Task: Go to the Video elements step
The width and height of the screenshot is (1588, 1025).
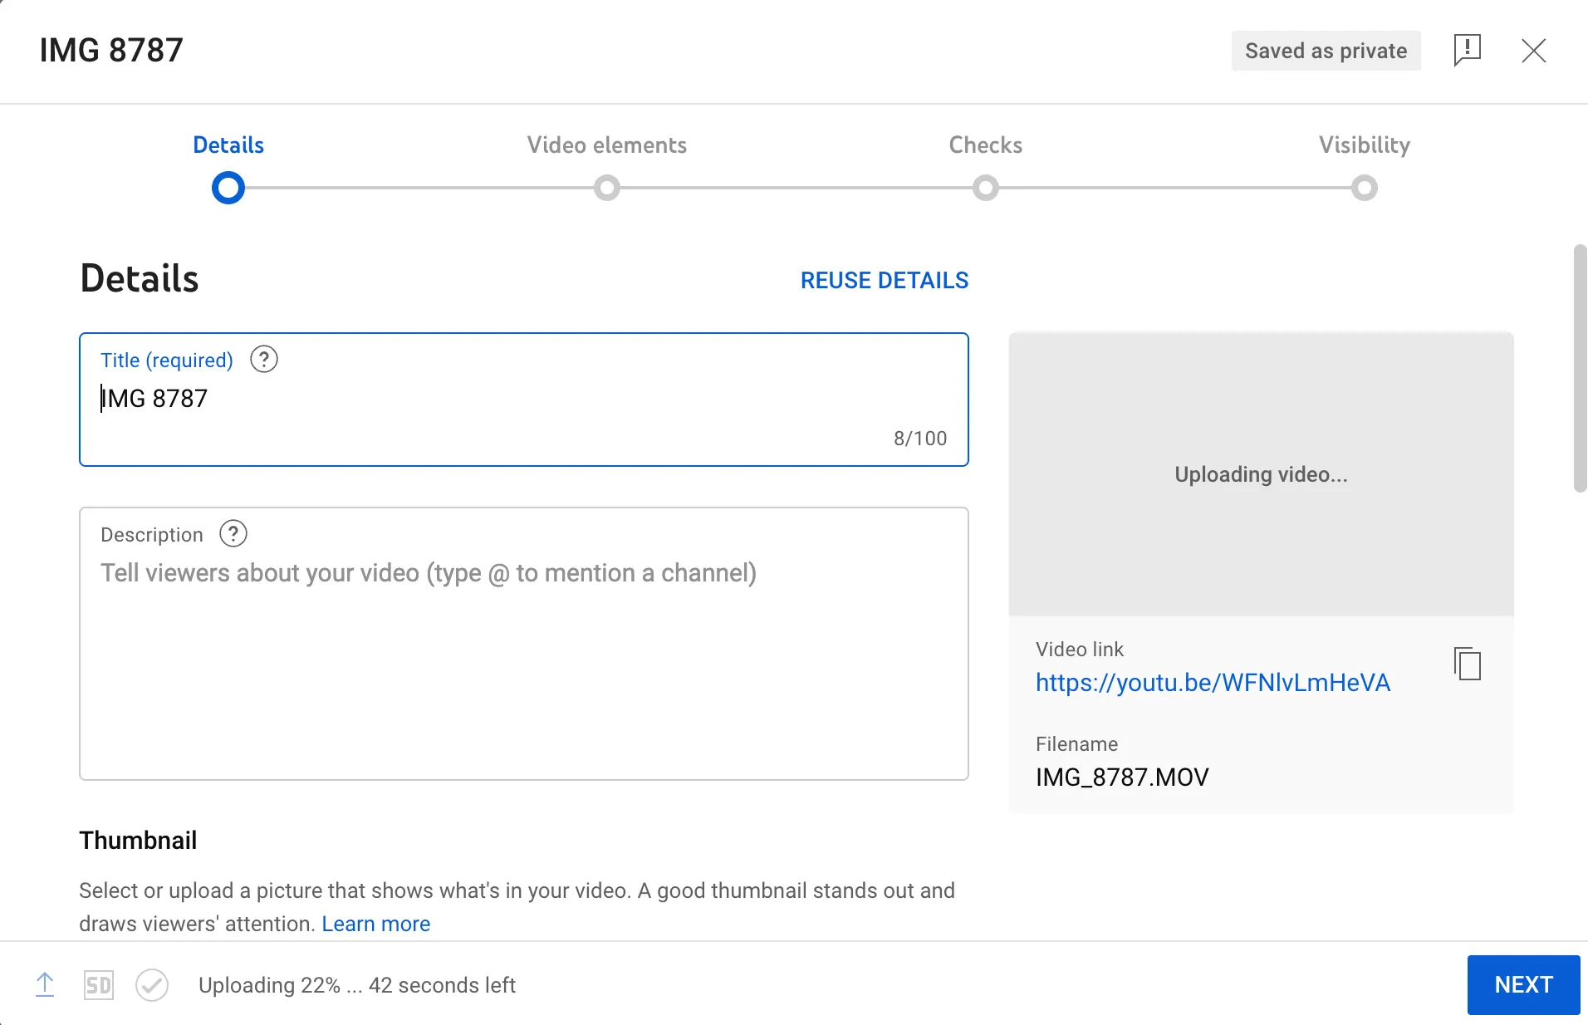Action: tap(606, 145)
